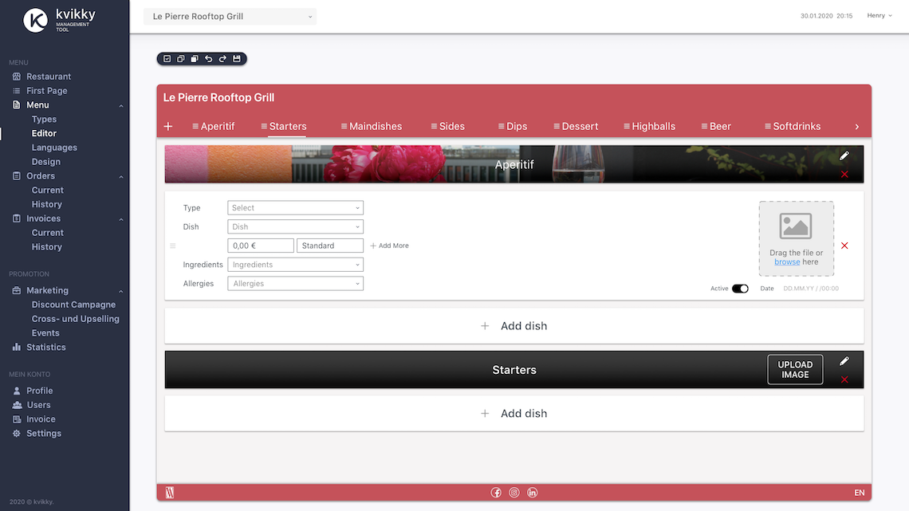Viewport: 909px width, 511px height.
Task: Delete the Aperitif section with its red X
Action: [844, 175]
